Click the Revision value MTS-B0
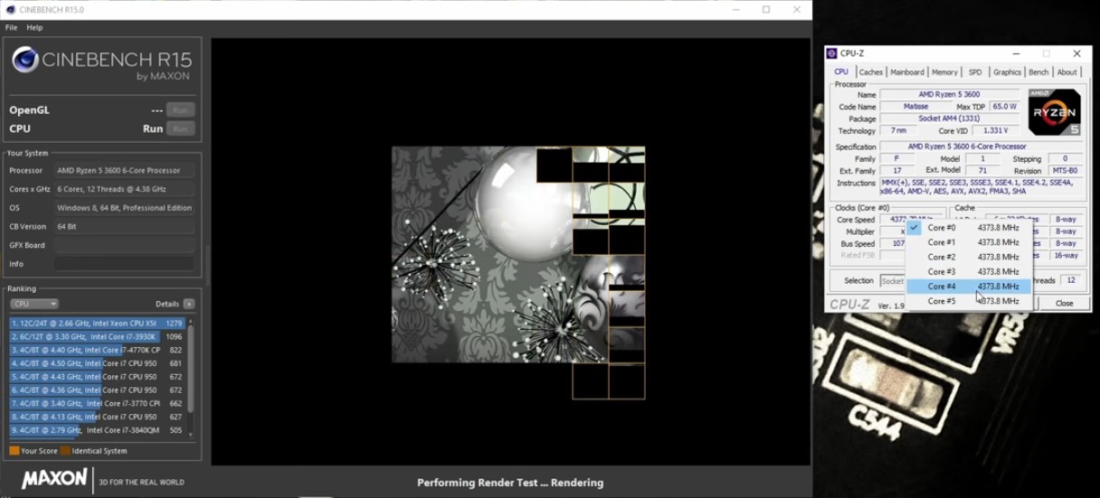This screenshot has height=498, width=1100. 1065,171
